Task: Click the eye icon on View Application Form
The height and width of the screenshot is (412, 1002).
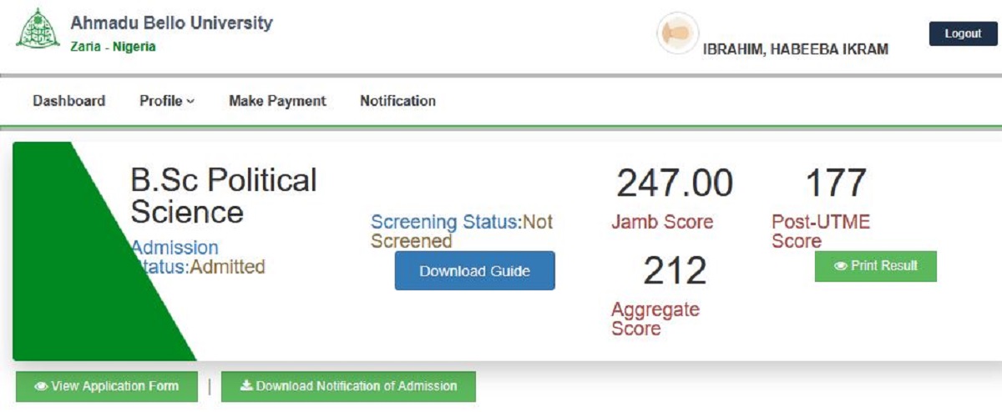Action: point(41,387)
